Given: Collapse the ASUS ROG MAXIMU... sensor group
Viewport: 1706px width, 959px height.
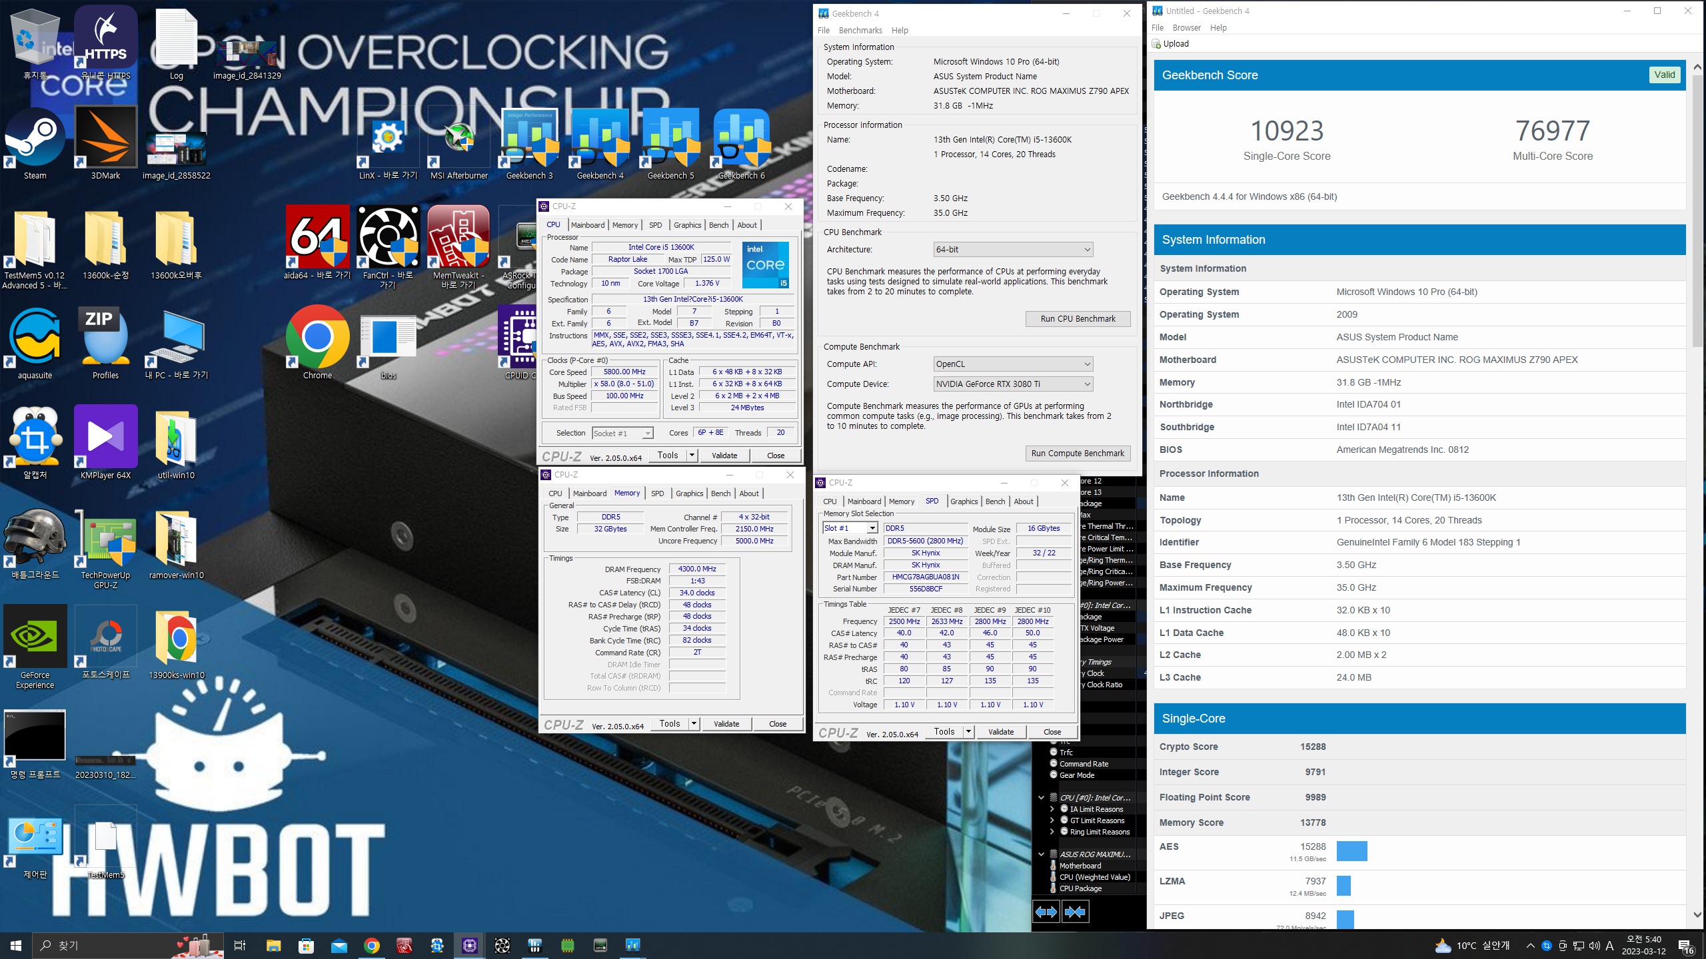Looking at the screenshot, I should pos(1041,854).
